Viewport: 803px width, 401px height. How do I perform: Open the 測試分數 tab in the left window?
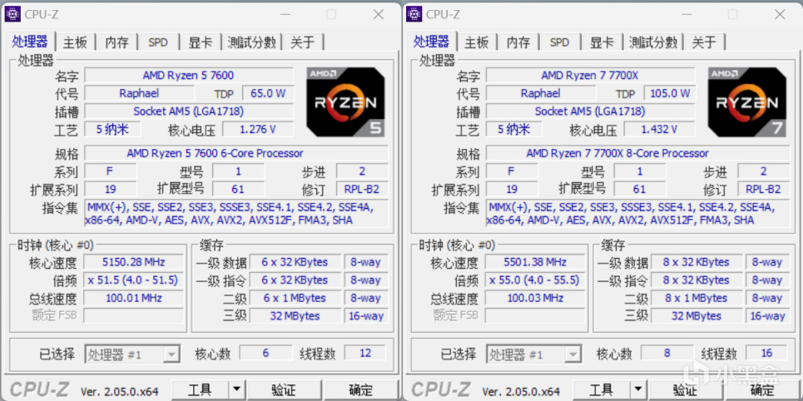pos(251,42)
